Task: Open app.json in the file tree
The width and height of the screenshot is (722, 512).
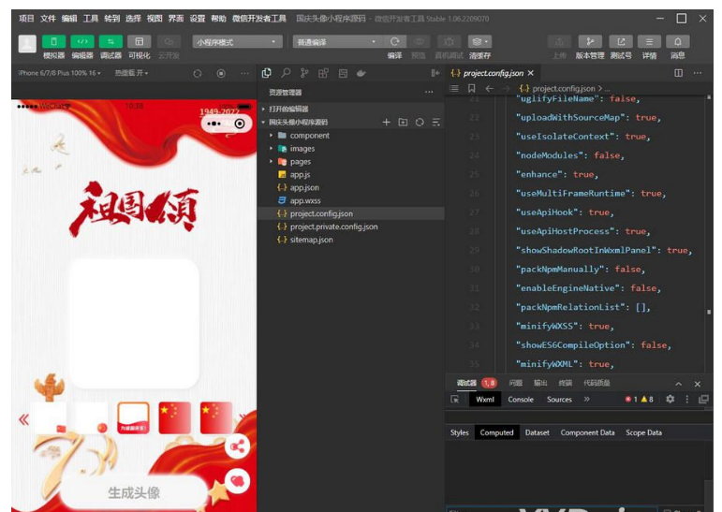Action: click(x=304, y=187)
